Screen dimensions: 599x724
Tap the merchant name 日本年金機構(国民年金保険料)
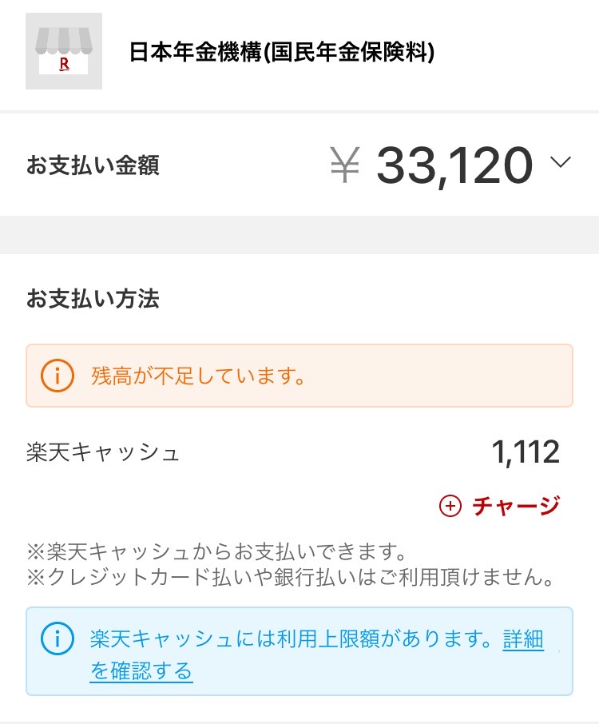pos(281,53)
